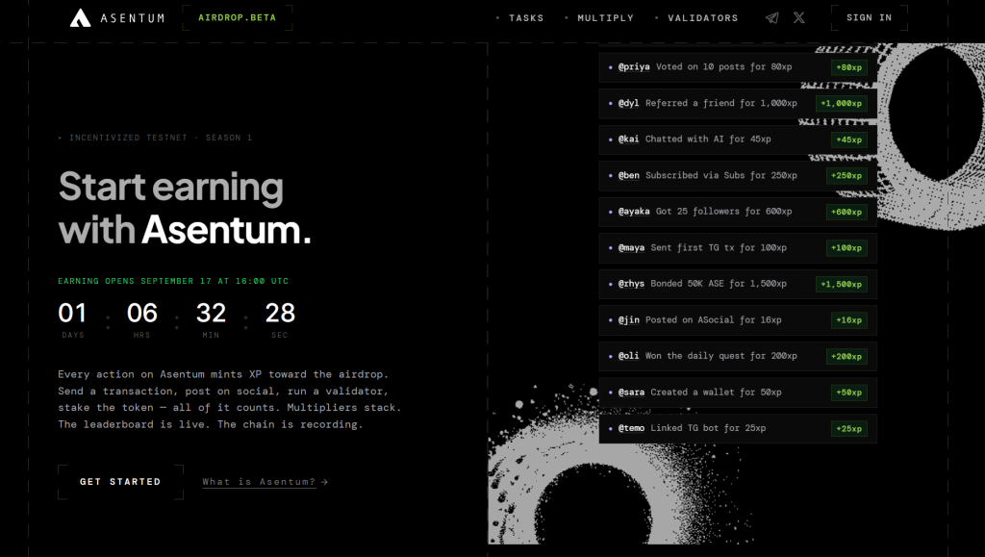The width and height of the screenshot is (985, 557).
Task: Click the @ben username
Action: tap(628, 176)
